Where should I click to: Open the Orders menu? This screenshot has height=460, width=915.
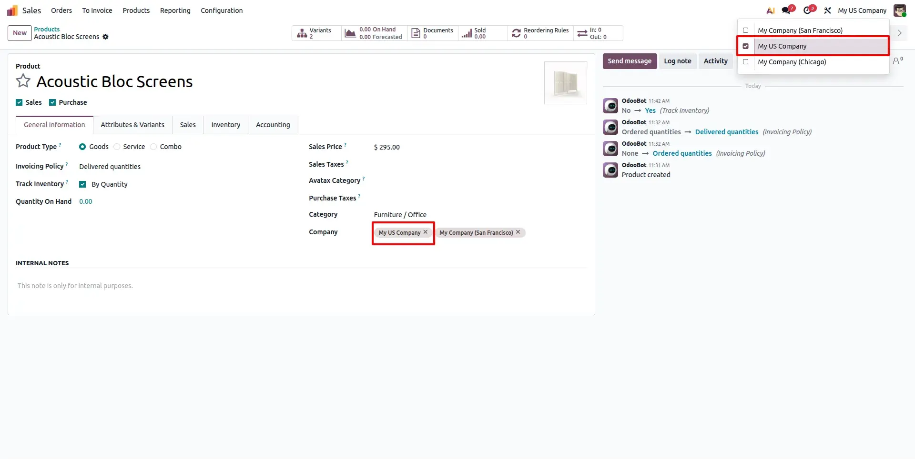tap(61, 10)
